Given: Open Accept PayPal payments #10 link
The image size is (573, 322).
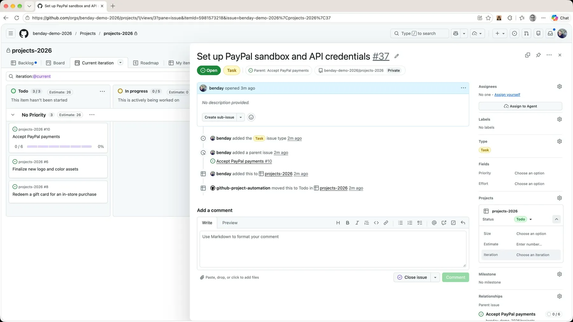Looking at the screenshot, I should click(244, 161).
